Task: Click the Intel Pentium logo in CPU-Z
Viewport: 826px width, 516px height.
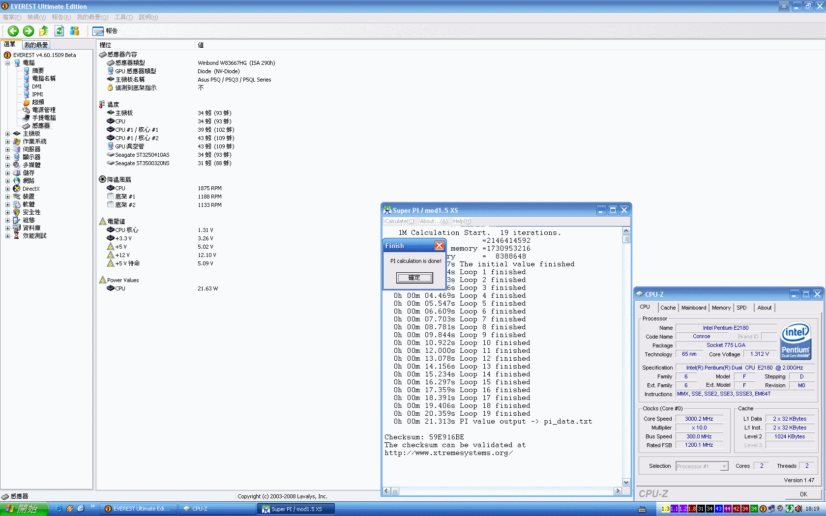Action: (x=796, y=341)
